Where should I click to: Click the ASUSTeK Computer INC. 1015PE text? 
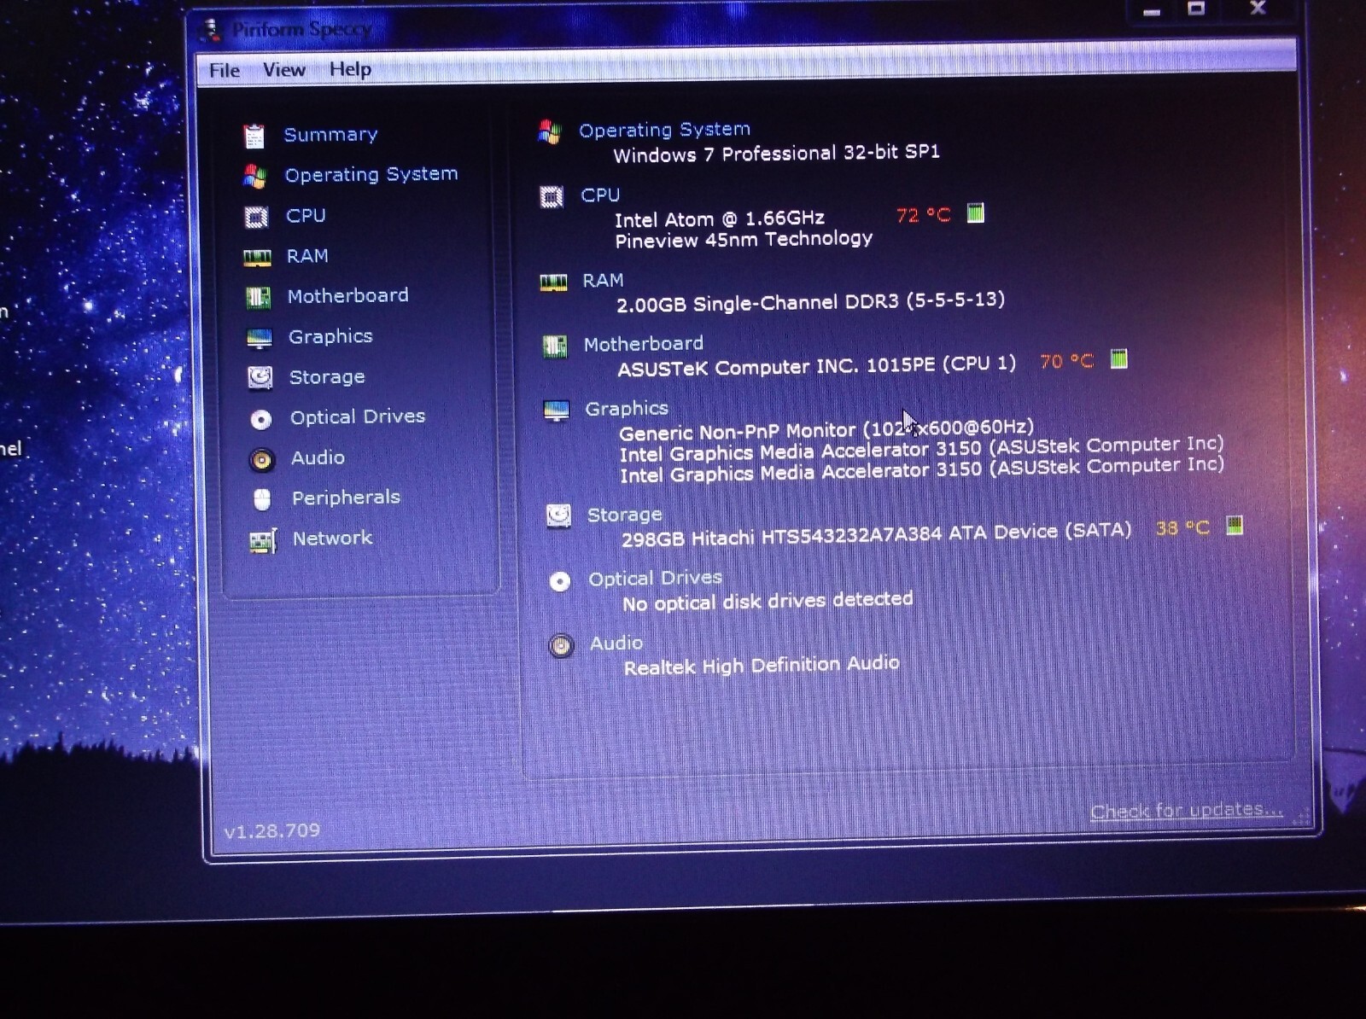coord(817,366)
